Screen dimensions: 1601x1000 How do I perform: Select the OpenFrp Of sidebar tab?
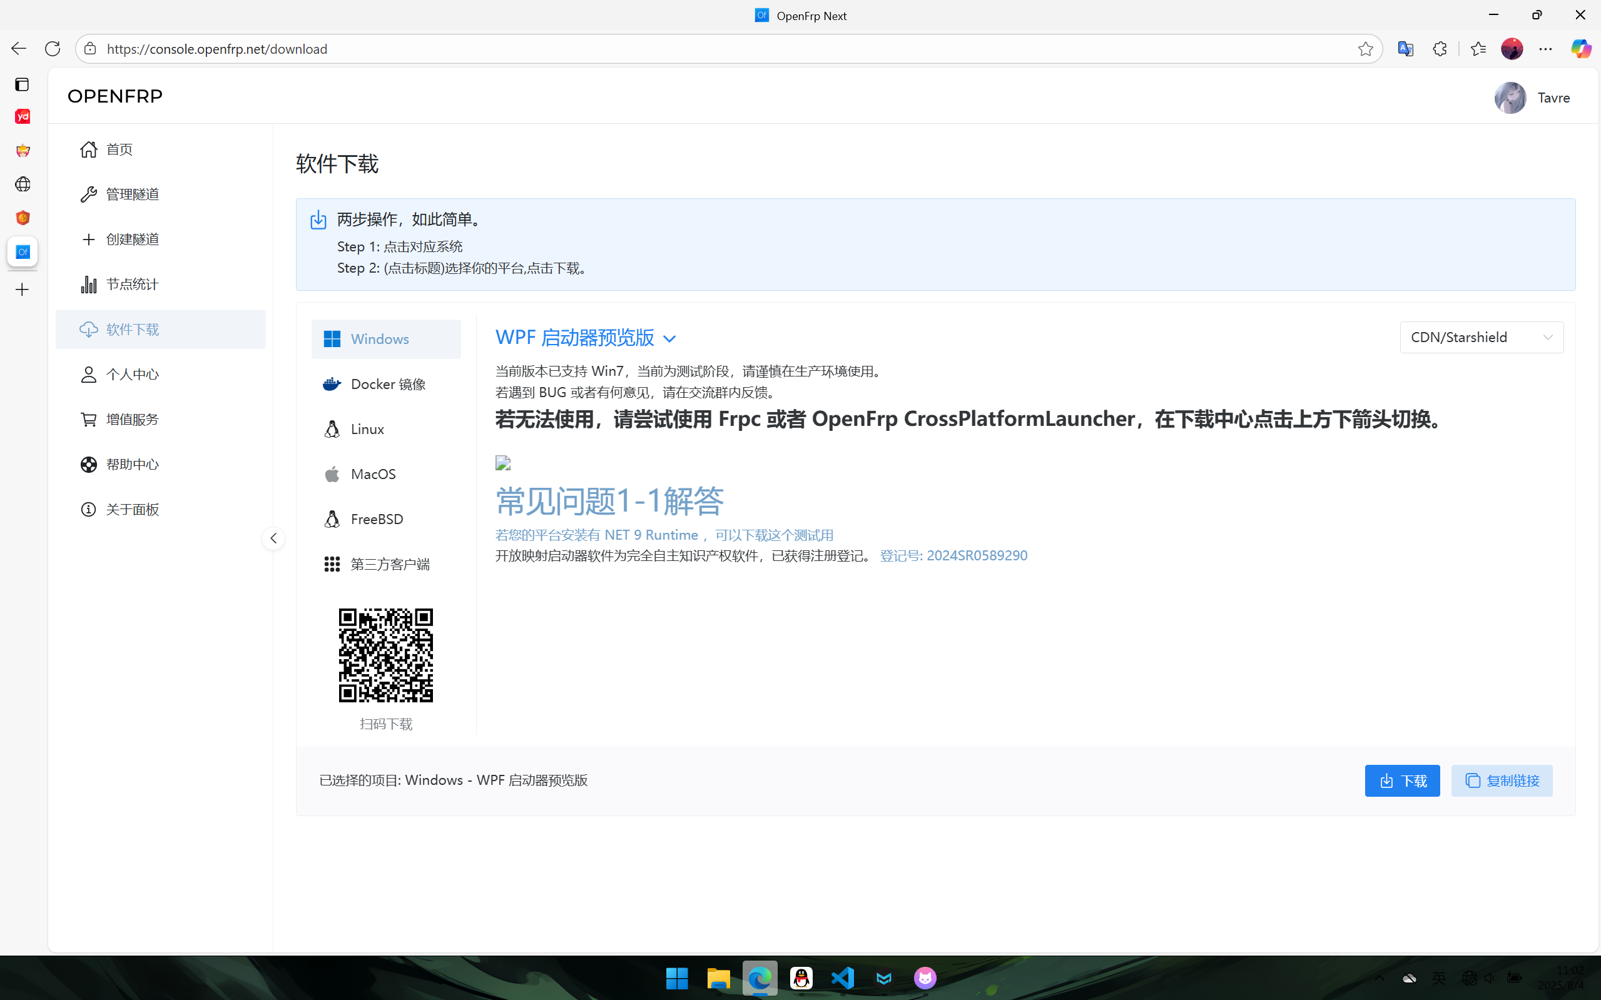(23, 251)
